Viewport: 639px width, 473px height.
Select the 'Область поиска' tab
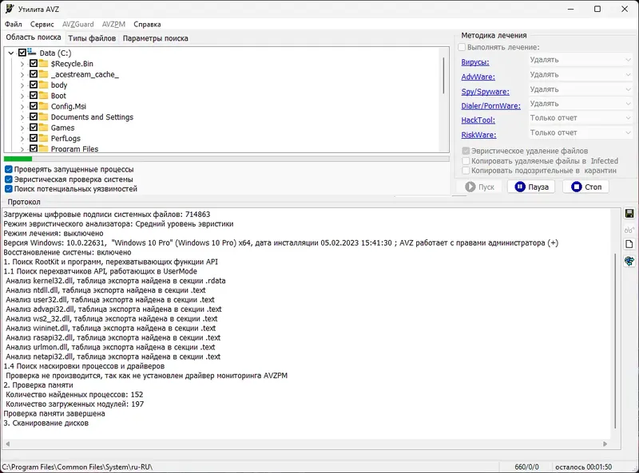34,37
